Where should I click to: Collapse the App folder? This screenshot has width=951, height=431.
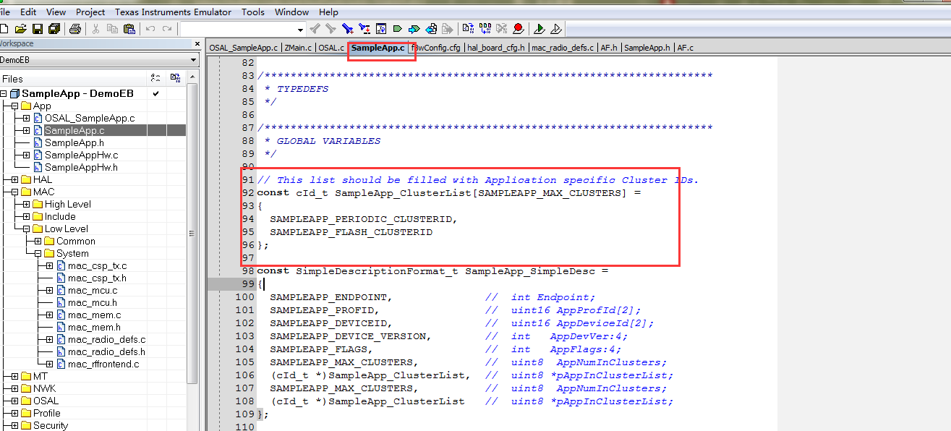(14, 106)
